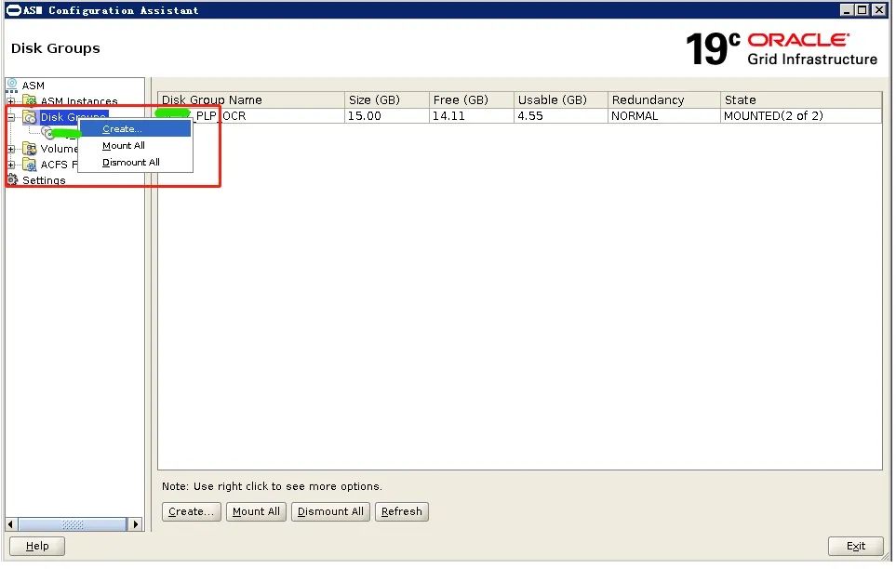Click right arrow of tree horizontal scrollbar

[x=136, y=524]
